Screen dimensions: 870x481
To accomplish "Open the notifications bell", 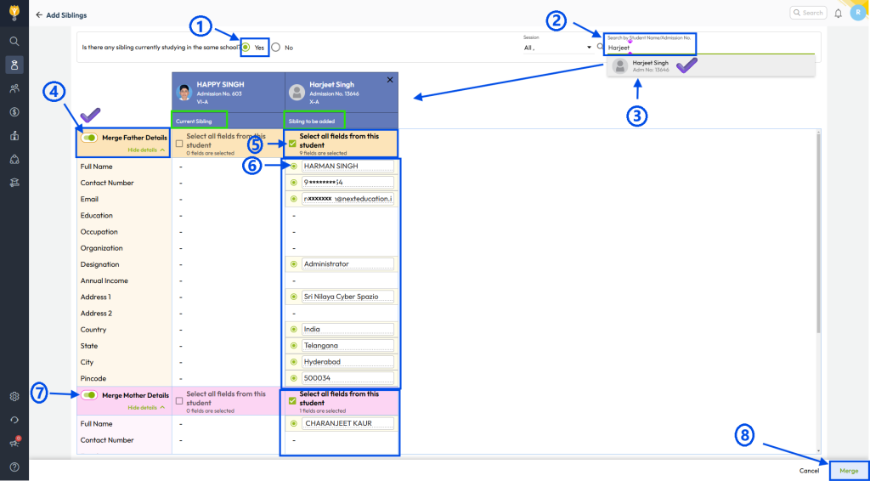I will point(839,13).
